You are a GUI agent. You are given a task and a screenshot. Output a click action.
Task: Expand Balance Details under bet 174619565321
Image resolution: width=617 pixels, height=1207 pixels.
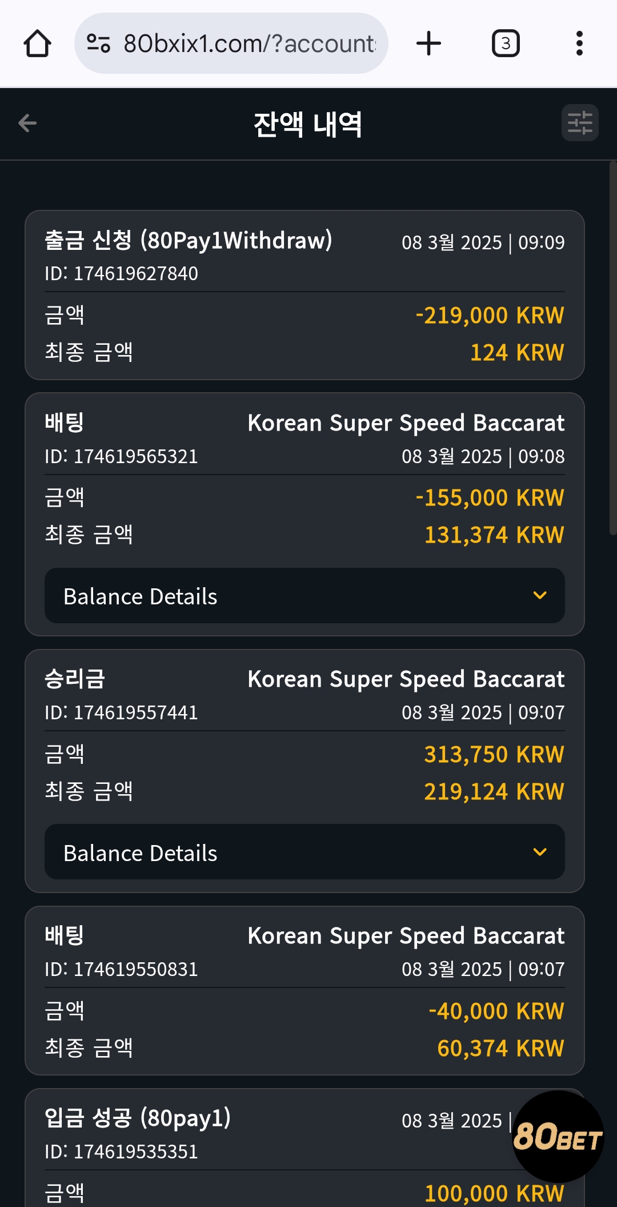click(x=305, y=596)
